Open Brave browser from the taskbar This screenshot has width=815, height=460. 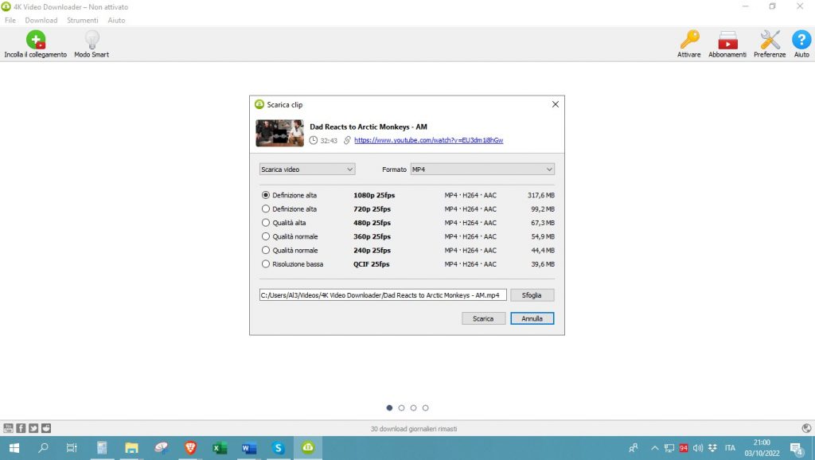[x=190, y=448]
